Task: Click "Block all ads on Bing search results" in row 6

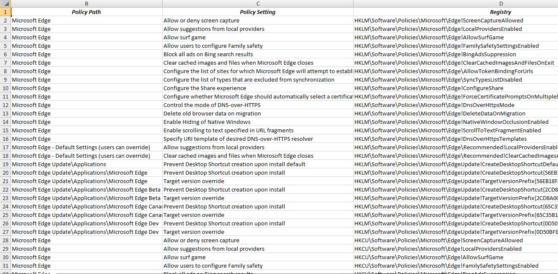Action: click(x=258, y=54)
